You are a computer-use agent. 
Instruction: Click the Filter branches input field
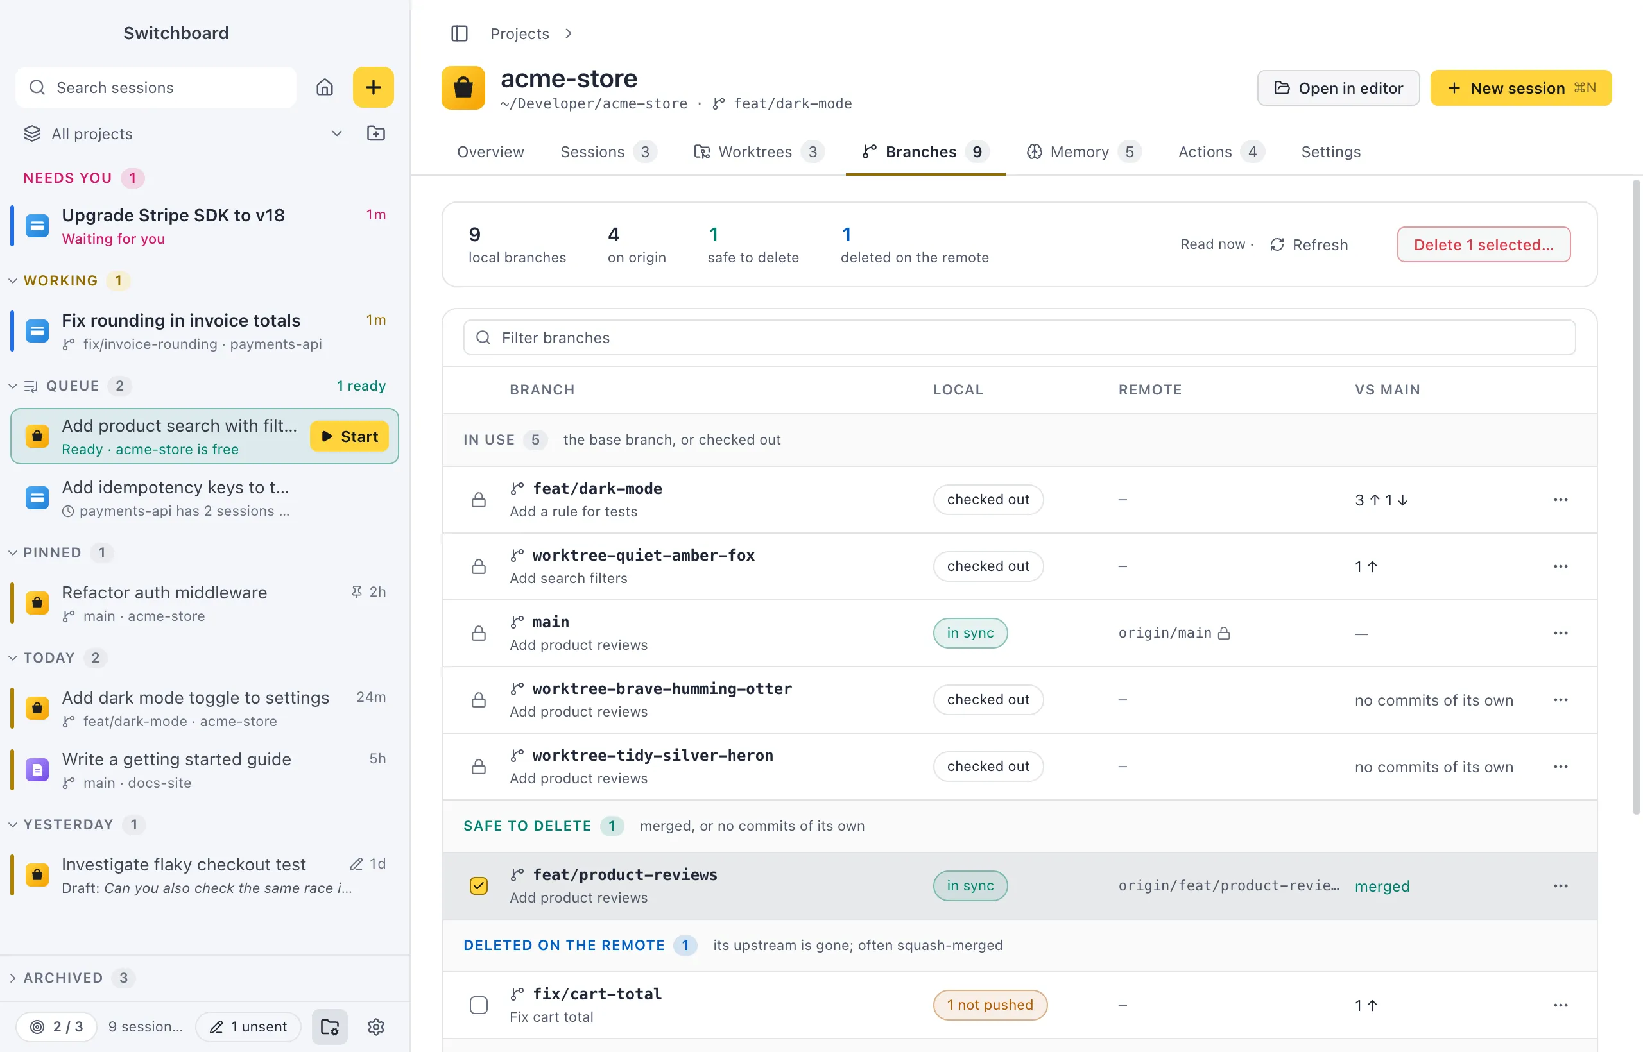[1019, 337]
